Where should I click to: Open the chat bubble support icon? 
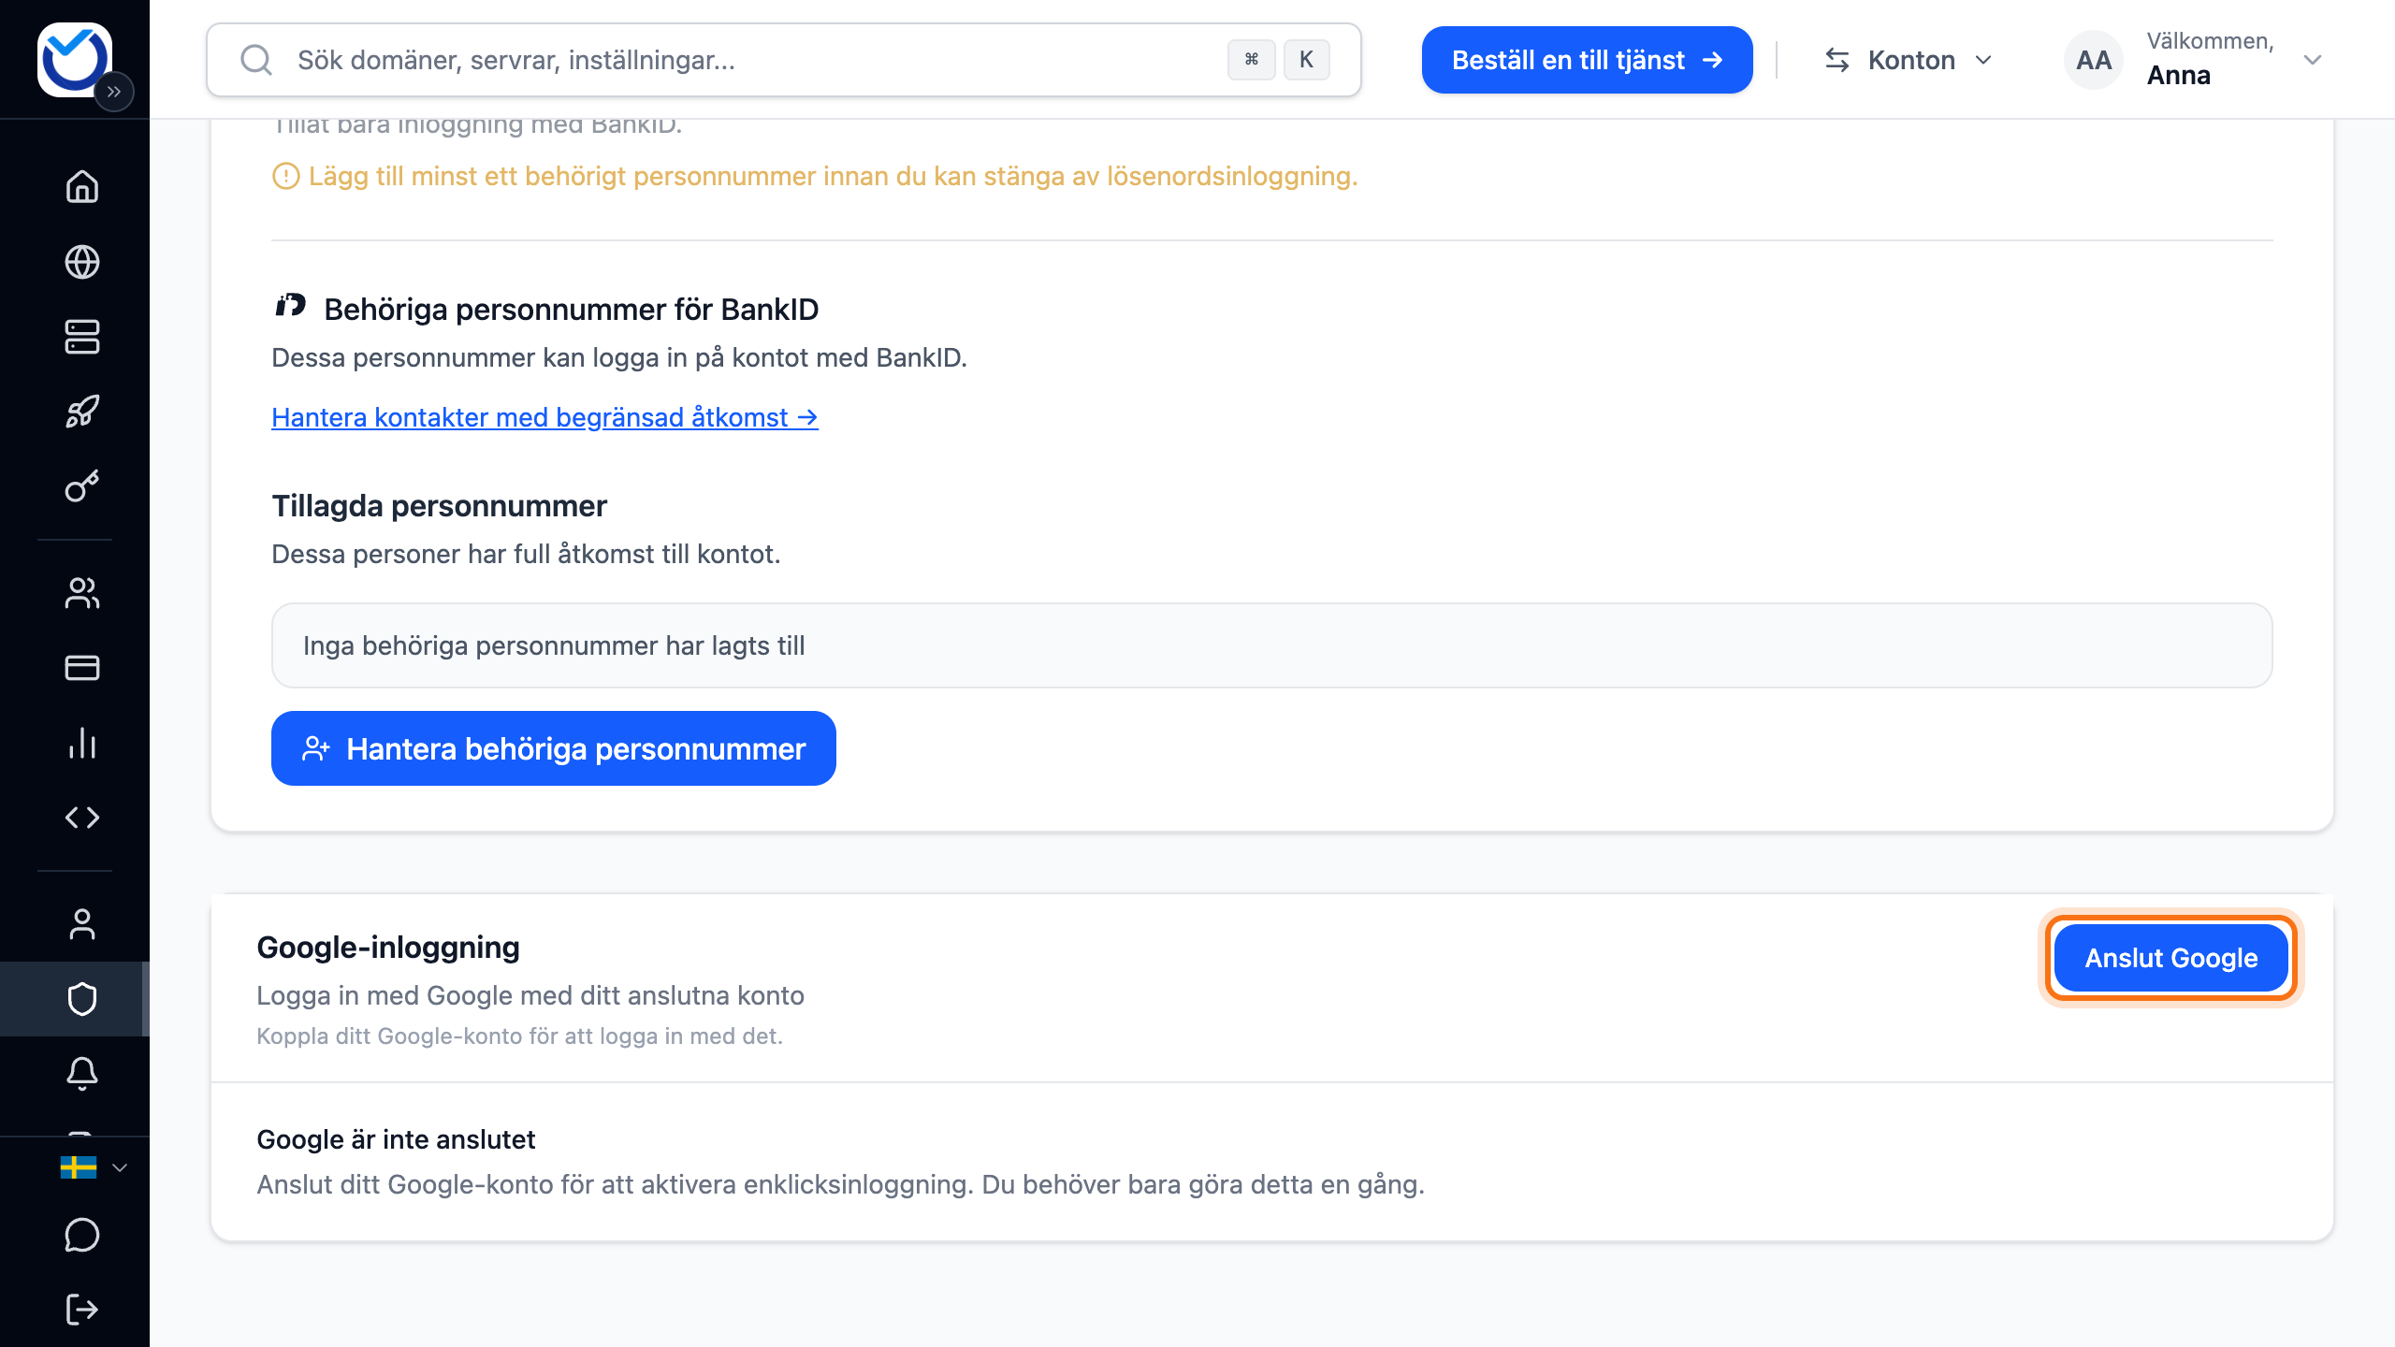coord(82,1235)
